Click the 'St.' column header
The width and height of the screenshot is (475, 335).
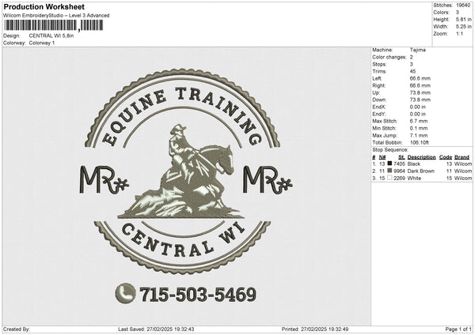point(401,157)
